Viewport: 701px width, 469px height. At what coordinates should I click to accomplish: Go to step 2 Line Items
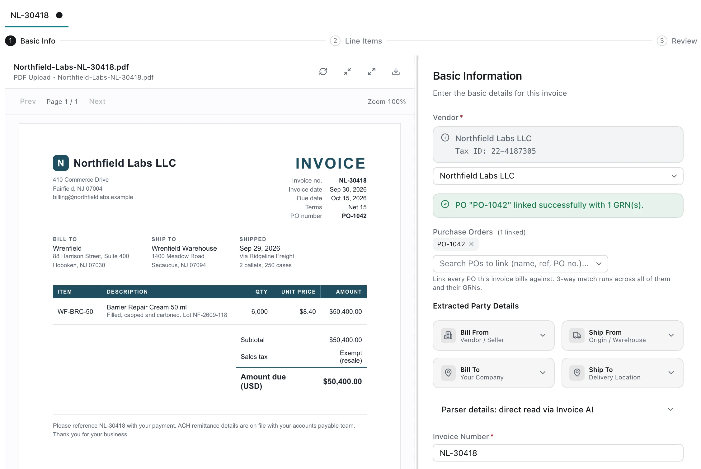[356, 41]
